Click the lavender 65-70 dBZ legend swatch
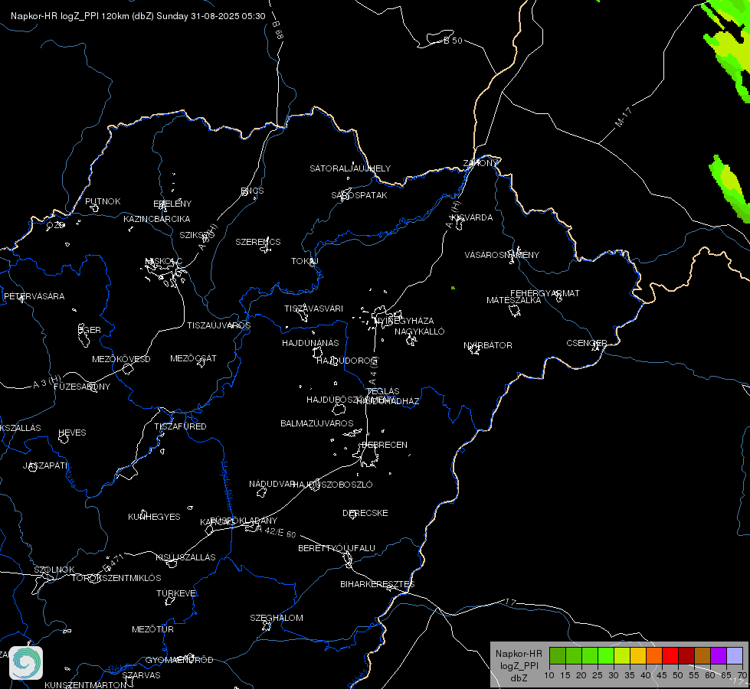Viewport: 750px width, 689px height. pyautogui.click(x=734, y=655)
